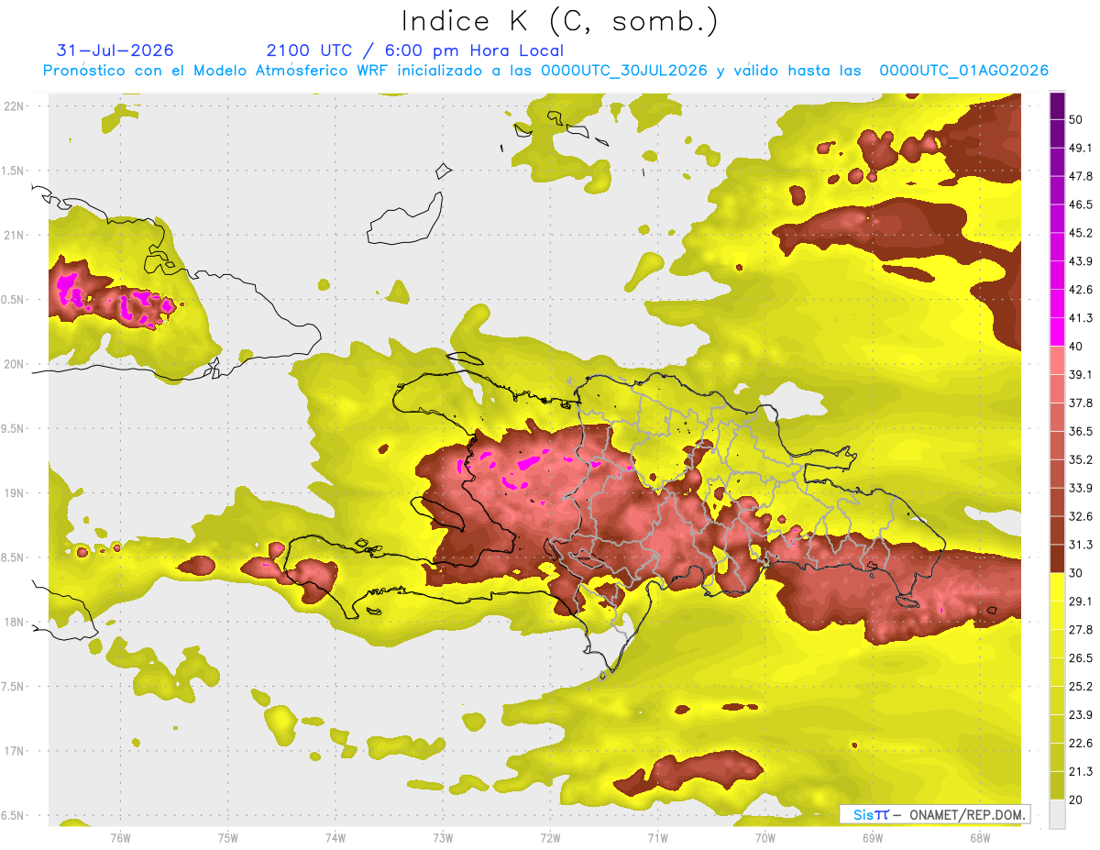The image size is (1100, 850).
Task: Click the legend value "20"
Action: tap(1076, 800)
